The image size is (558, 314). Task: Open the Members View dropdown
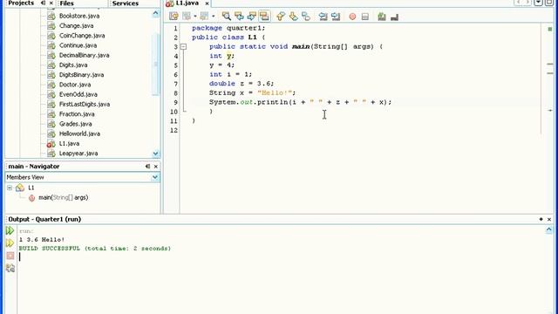[x=155, y=177]
